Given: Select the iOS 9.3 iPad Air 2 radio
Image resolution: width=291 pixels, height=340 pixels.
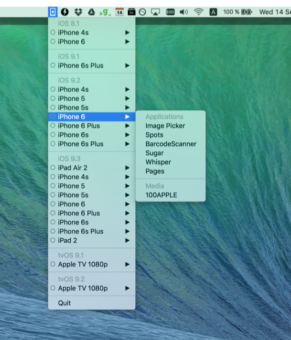Looking at the screenshot, I should 53,168.
